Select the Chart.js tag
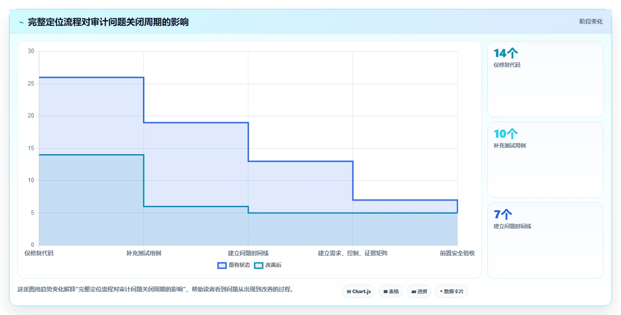The width and height of the screenshot is (621, 315). click(x=359, y=291)
